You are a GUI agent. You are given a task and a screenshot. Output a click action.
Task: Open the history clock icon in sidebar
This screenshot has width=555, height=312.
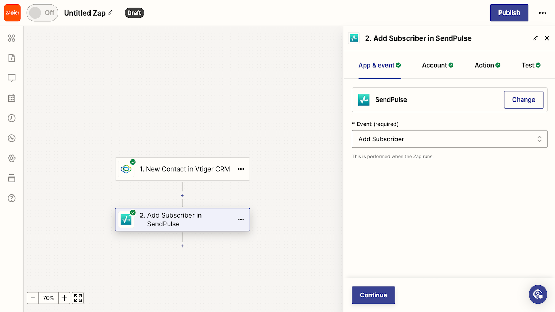(11, 118)
